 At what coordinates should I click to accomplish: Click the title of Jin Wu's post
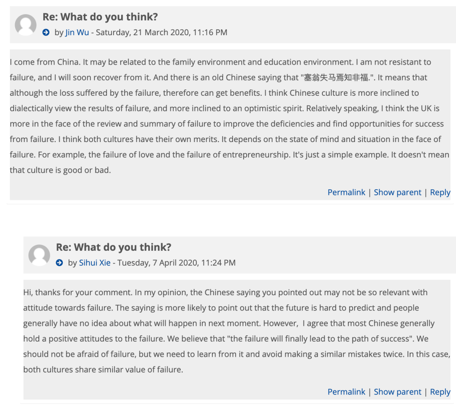[100, 17]
